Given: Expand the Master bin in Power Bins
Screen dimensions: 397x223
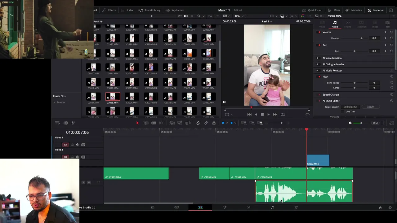Looking at the screenshot, I should (55, 103).
